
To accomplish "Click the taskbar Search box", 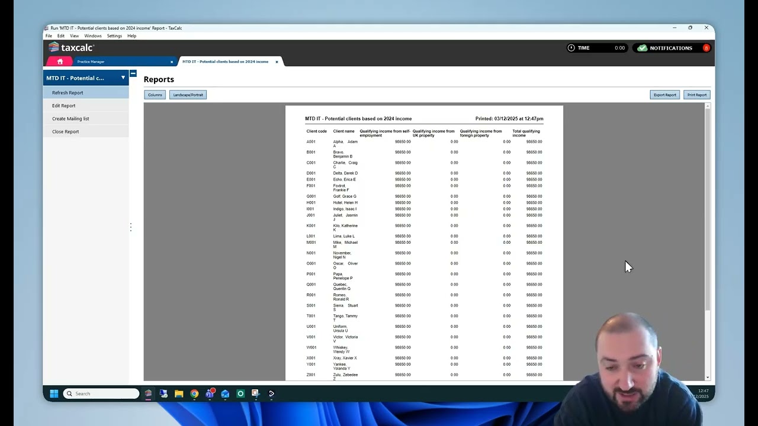I will [x=101, y=393].
